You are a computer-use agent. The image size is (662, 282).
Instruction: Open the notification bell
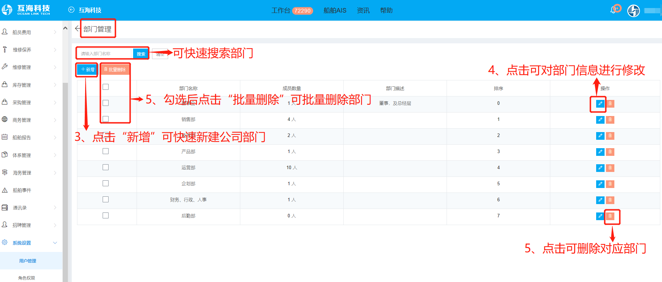point(613,10)
